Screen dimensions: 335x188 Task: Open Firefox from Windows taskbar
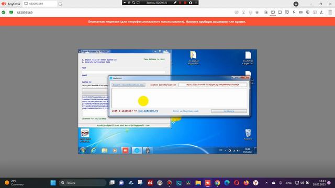(x=246, y=183)
